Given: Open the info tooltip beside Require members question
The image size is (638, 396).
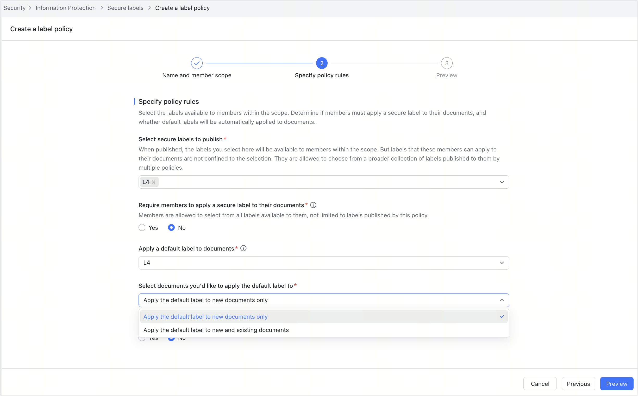Looking at the screenshot, I should tap(313, 205).
